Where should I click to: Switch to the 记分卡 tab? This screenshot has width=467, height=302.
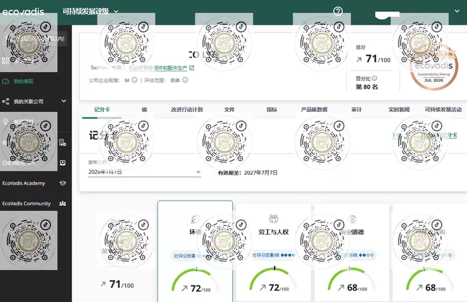coord(102,109)
